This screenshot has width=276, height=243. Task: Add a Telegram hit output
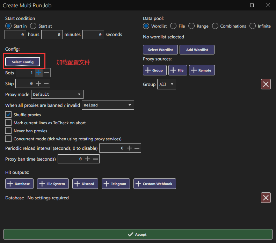pos(116,184)
